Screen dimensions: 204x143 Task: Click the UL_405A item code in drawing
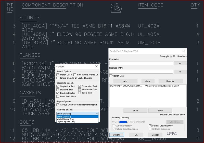pyautogui.click(x=149, y=34)
